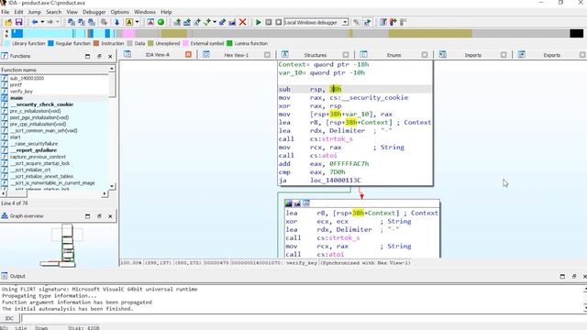
Task: Click the IDC command input field
Action: [x=304, y=318]
